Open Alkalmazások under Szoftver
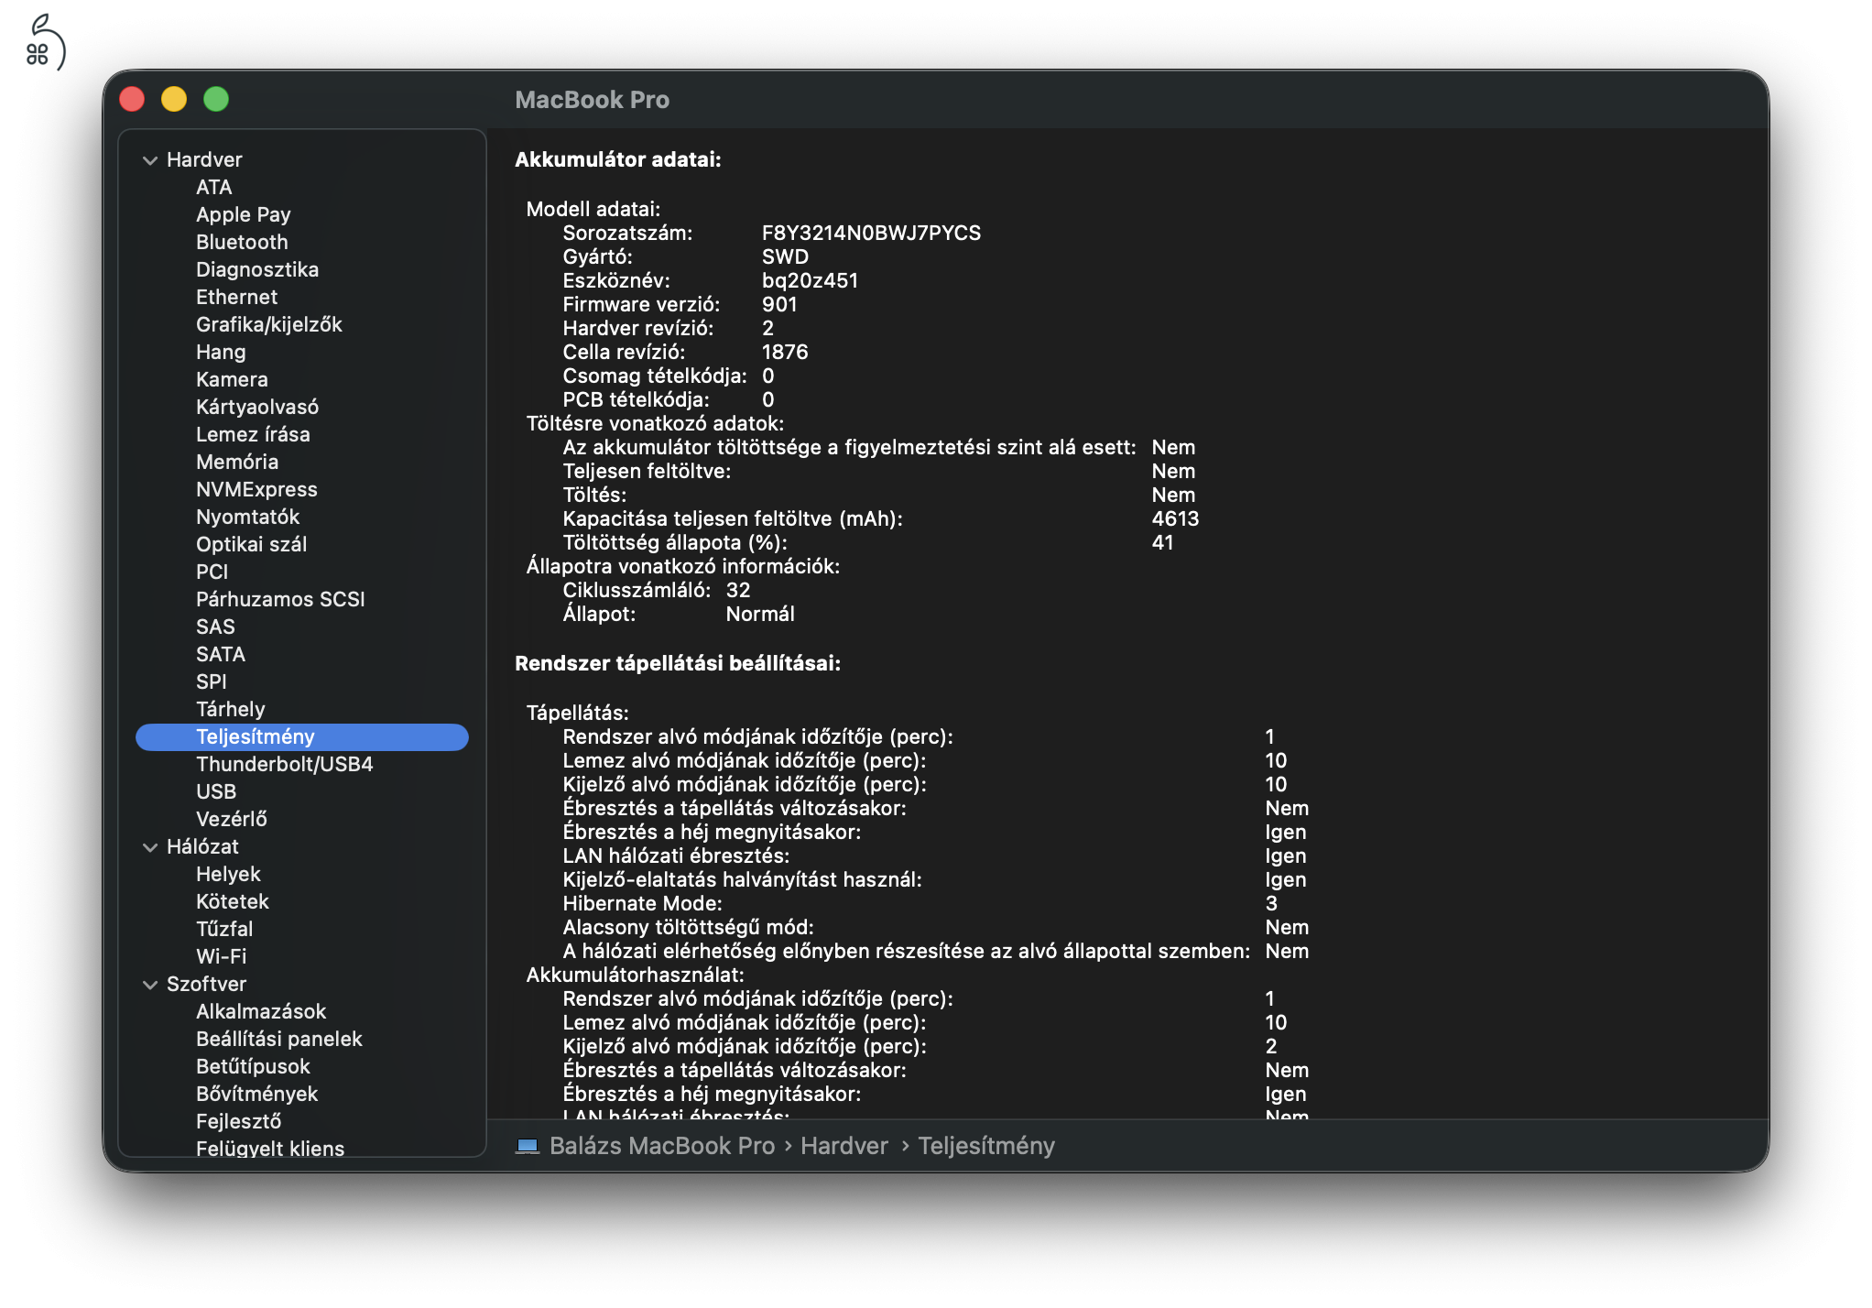This screenshot has width=1872, height=1308. click(261, 1011)
